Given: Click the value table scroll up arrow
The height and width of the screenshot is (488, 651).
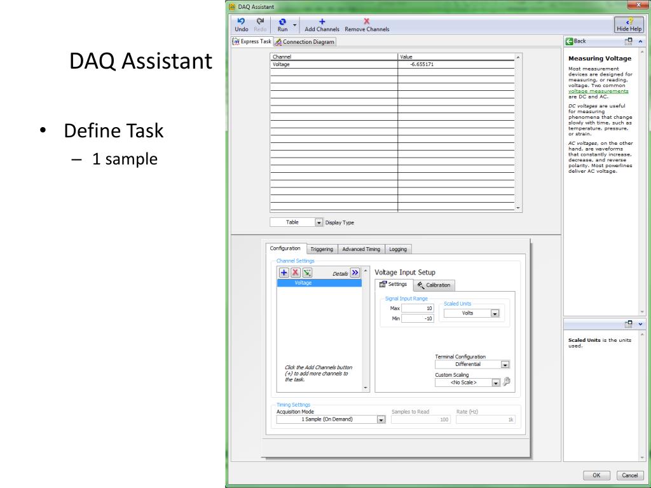Looking at the screenshot, I should pyautogui.click(x=517, y=57).
